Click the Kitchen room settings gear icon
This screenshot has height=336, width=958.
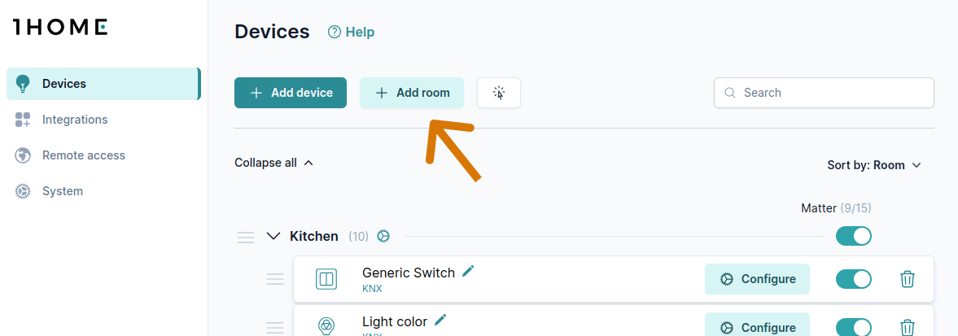[x=383, y=236]
